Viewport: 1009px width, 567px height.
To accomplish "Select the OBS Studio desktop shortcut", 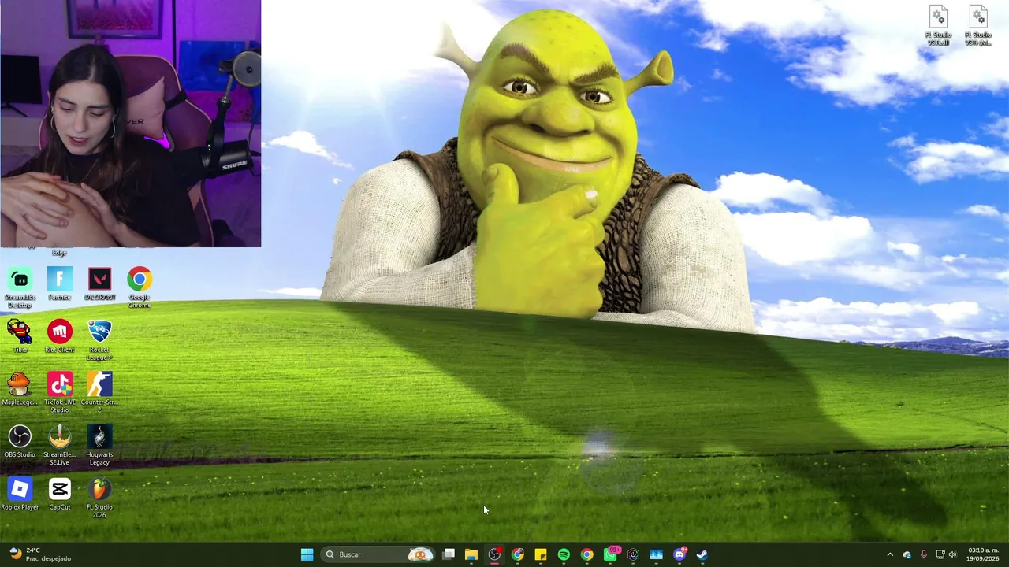I will (x=20, y=441).
